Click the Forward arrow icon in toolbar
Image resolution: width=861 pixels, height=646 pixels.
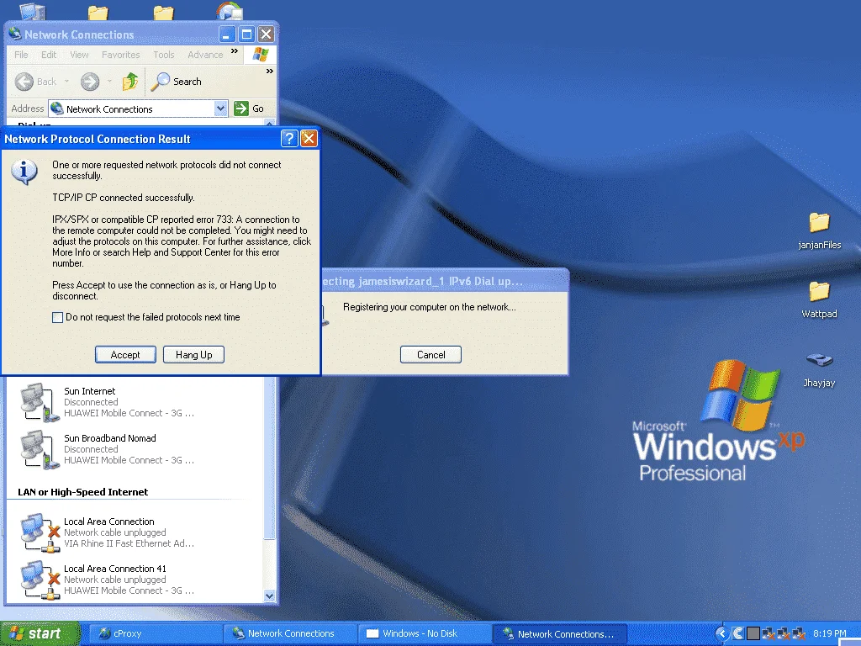click(90, 82)
